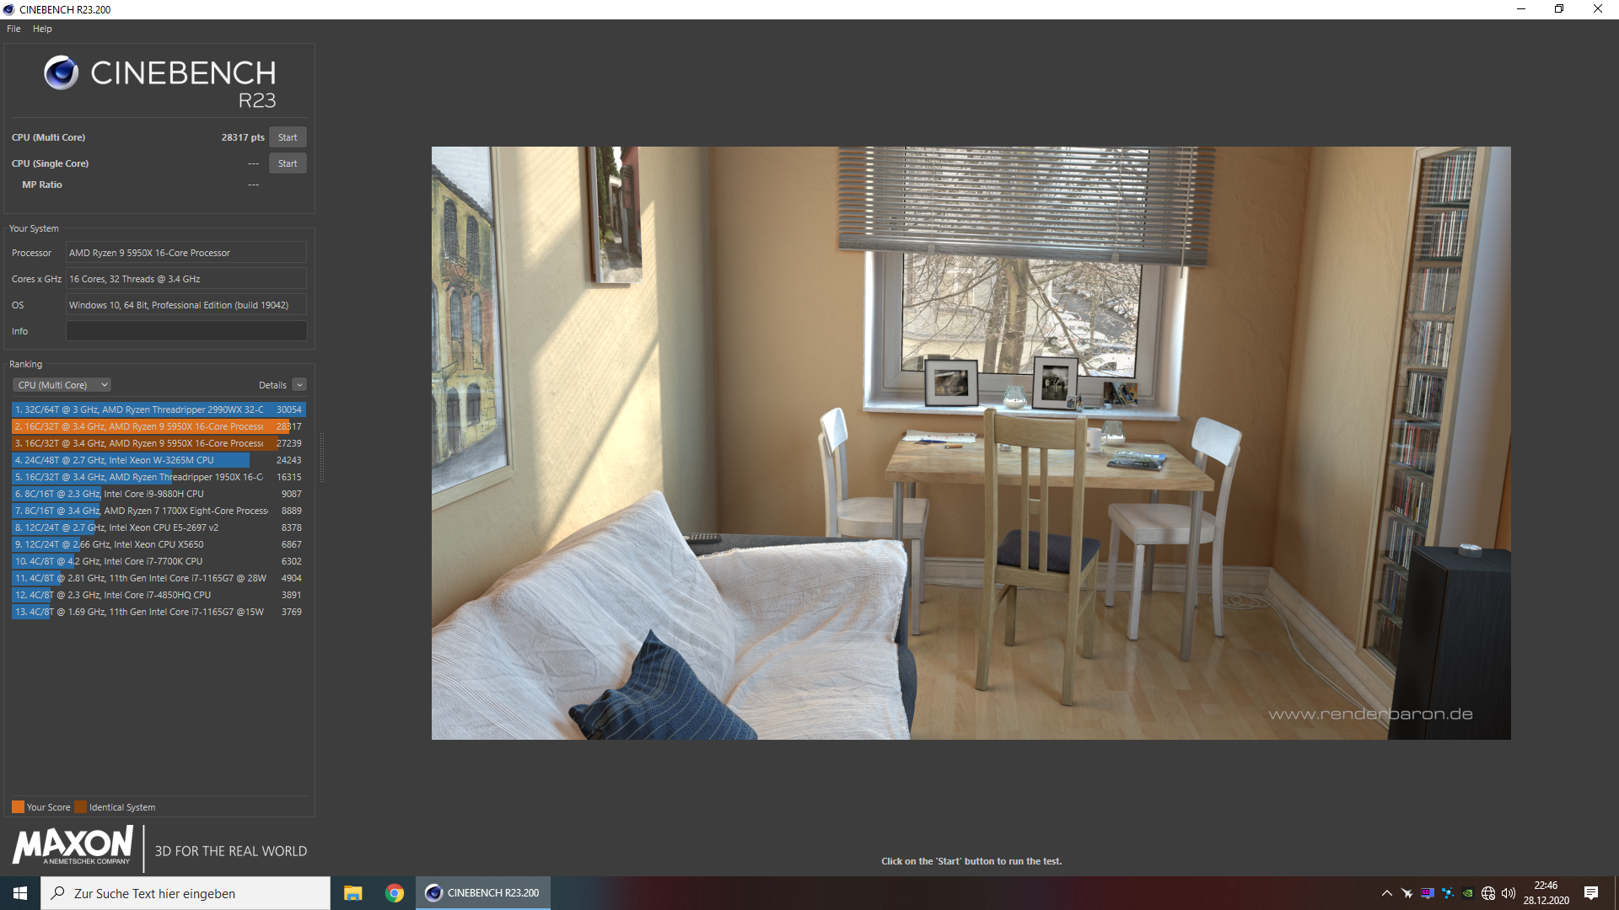
Task: Click the network globe tray icon
Action: [1488, 893]
